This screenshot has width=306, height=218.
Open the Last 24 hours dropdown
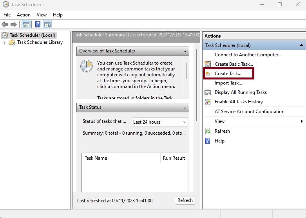coord(159,122)
